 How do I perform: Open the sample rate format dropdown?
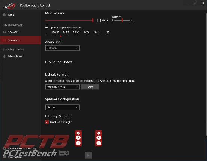click(x=63, y=87)
